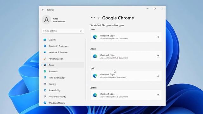
Task: Click the Network wifi icon
Action: (x=45, y=52)
